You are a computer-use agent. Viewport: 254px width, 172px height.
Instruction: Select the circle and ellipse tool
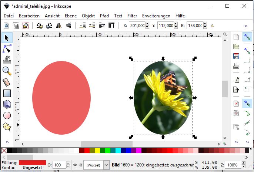pos(7,115)
